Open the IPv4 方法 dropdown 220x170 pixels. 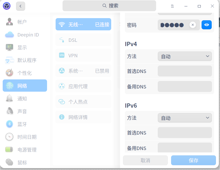(185, 56)
